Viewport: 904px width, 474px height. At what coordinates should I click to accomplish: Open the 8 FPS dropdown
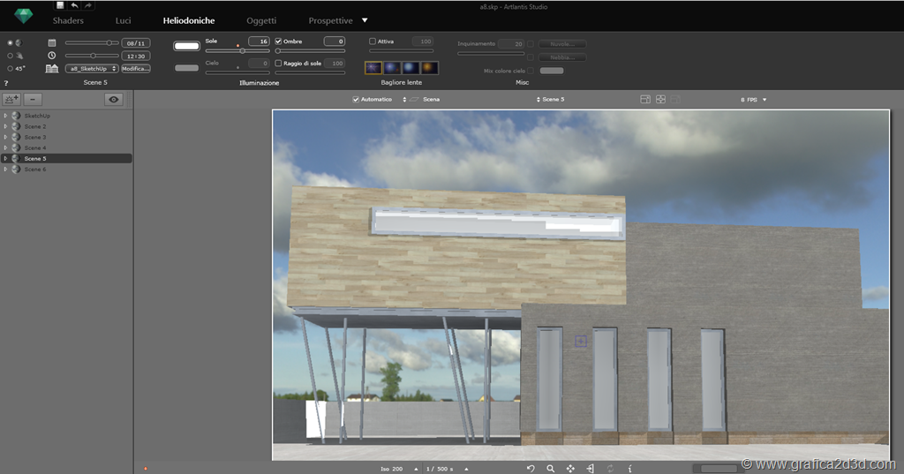[753, 100]
